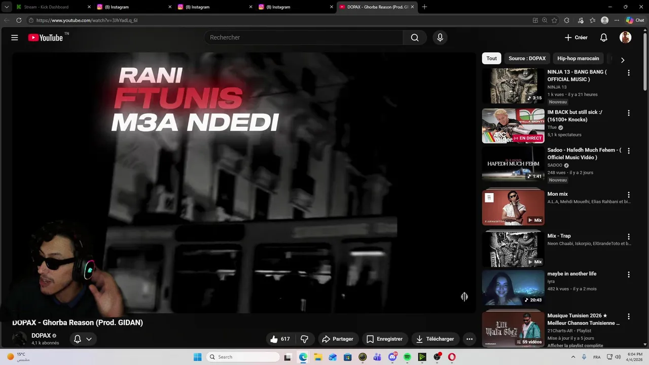Select the Tout filter chip
649x365 pixels.
pos(492,58)
